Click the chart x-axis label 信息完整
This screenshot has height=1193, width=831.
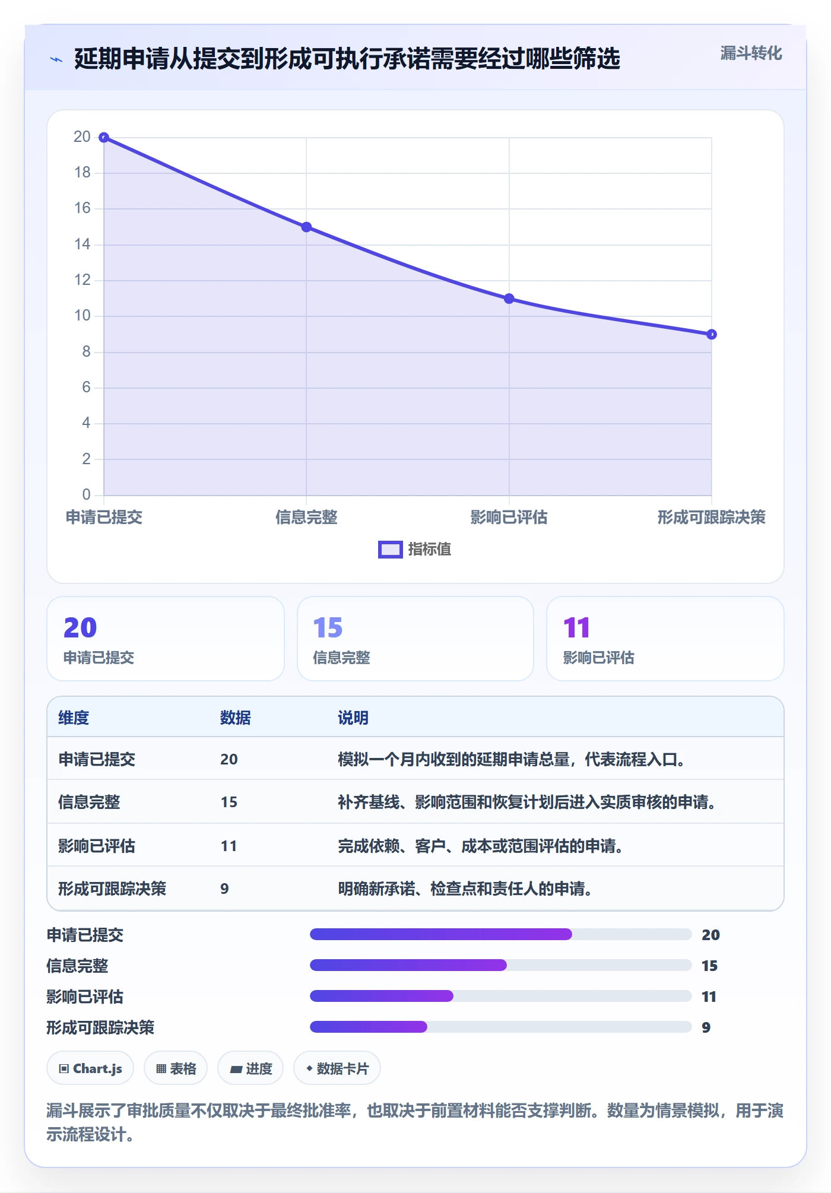(x=306, y=517)
